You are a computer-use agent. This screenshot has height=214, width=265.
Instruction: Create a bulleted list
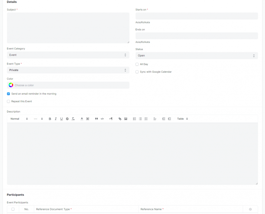point(140,119)
